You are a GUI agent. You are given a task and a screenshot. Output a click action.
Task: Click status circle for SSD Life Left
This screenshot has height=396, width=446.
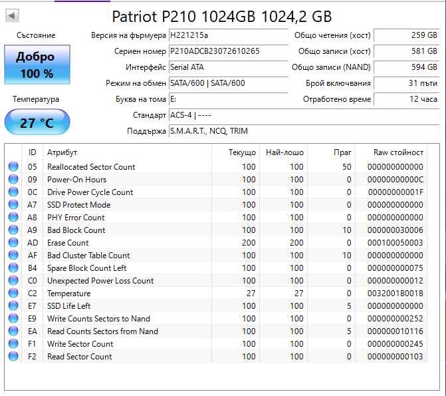[13, 305]
